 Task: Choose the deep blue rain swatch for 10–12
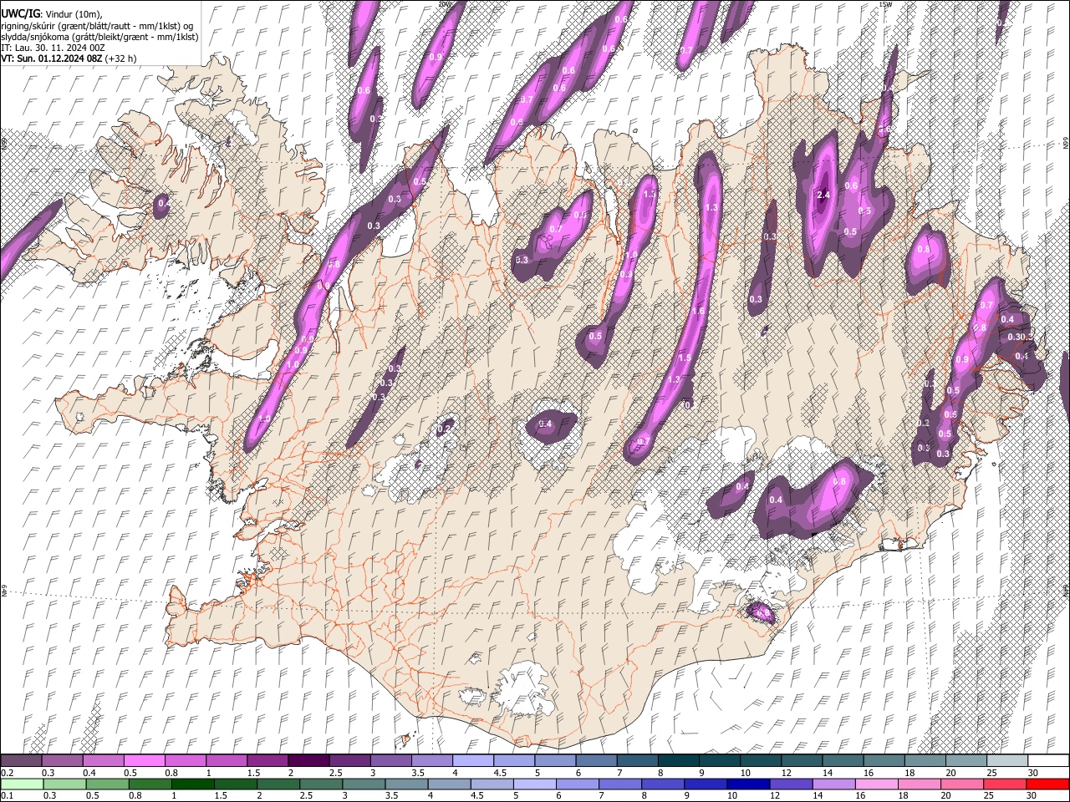click(747, 784)
